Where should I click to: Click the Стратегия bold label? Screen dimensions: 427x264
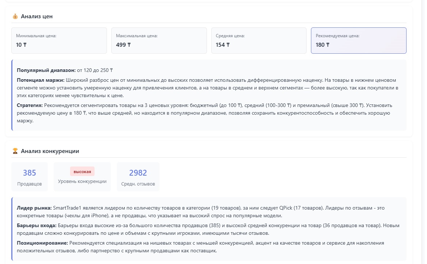30,105
